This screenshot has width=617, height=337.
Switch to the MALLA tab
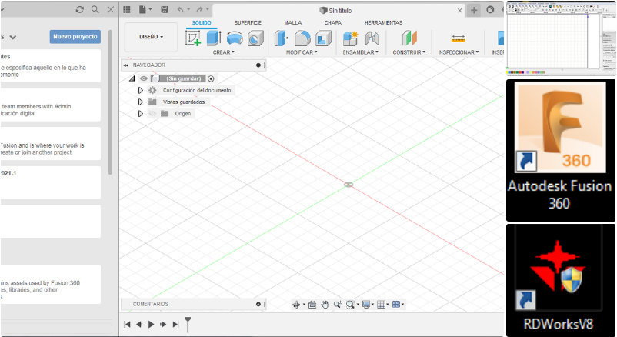click(293, 23)
